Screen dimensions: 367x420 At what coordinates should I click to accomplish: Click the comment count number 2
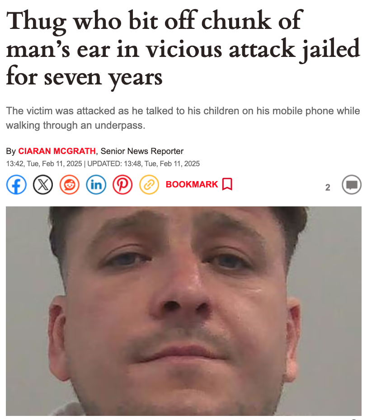click(x=328, y=187)
